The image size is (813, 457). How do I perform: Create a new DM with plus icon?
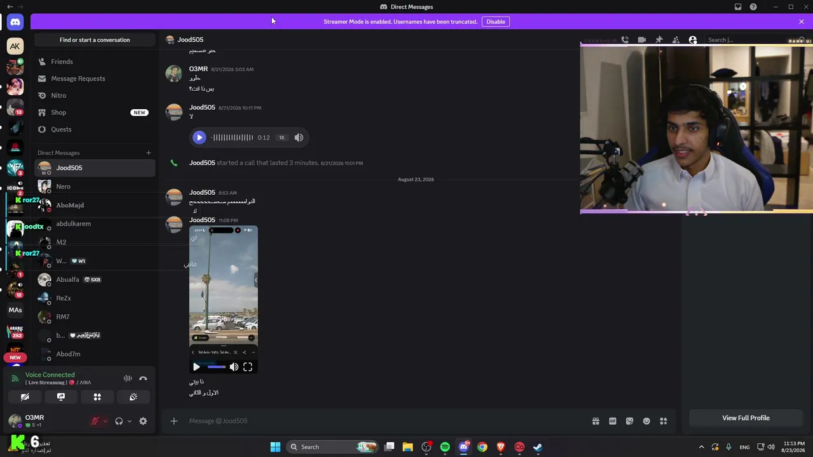(x=149, y=153)
